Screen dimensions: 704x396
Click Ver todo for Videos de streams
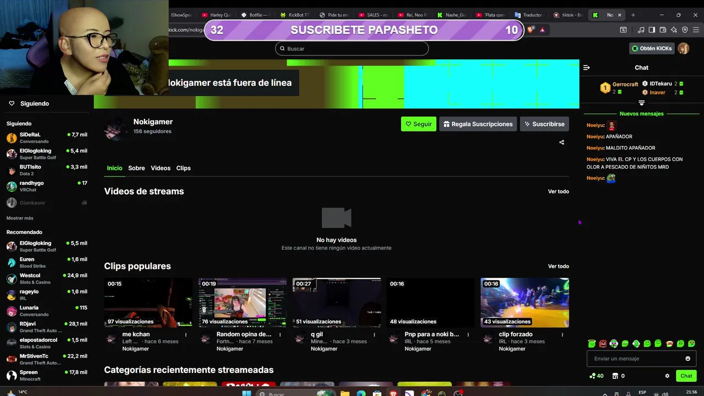[558, 191]
